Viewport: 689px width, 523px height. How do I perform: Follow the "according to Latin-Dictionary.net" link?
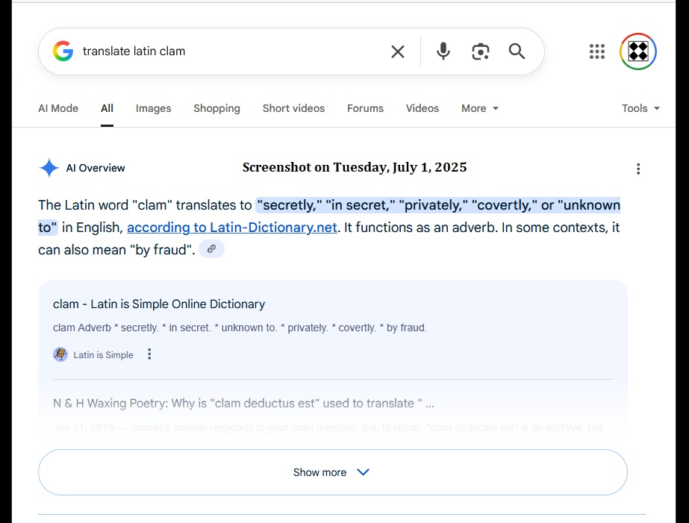(231, 228)
